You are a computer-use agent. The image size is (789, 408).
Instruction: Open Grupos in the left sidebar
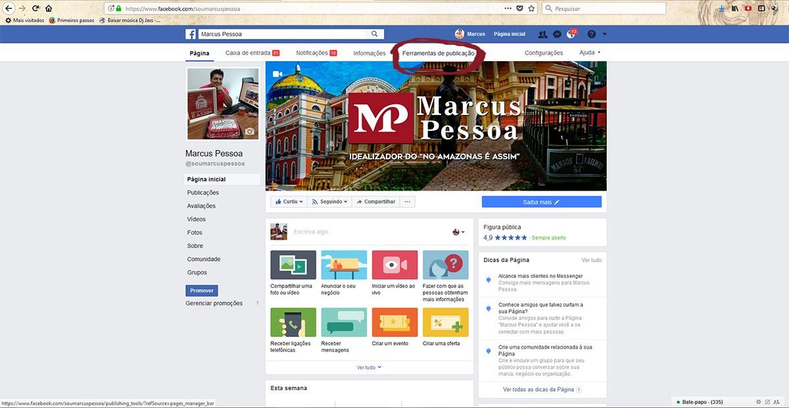(x=197, y=273)
